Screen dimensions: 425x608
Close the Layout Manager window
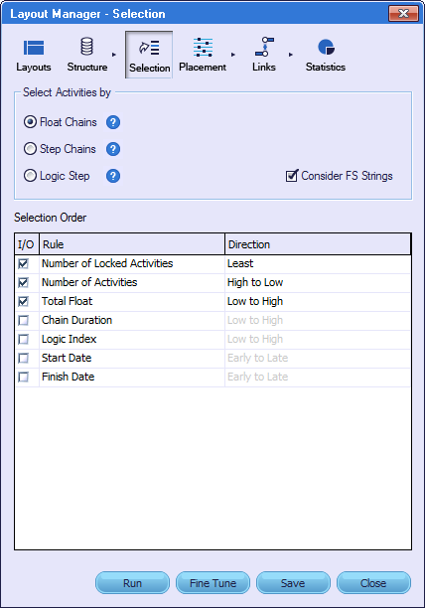point(403,14)
